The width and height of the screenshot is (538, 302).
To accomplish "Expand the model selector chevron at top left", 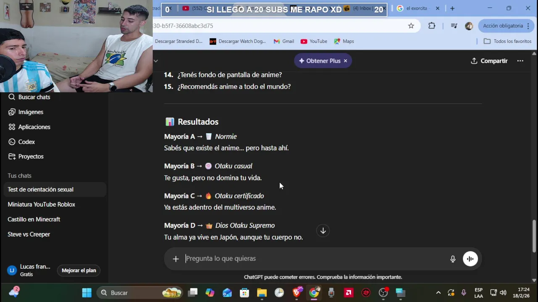I will (x=156, y=61).
